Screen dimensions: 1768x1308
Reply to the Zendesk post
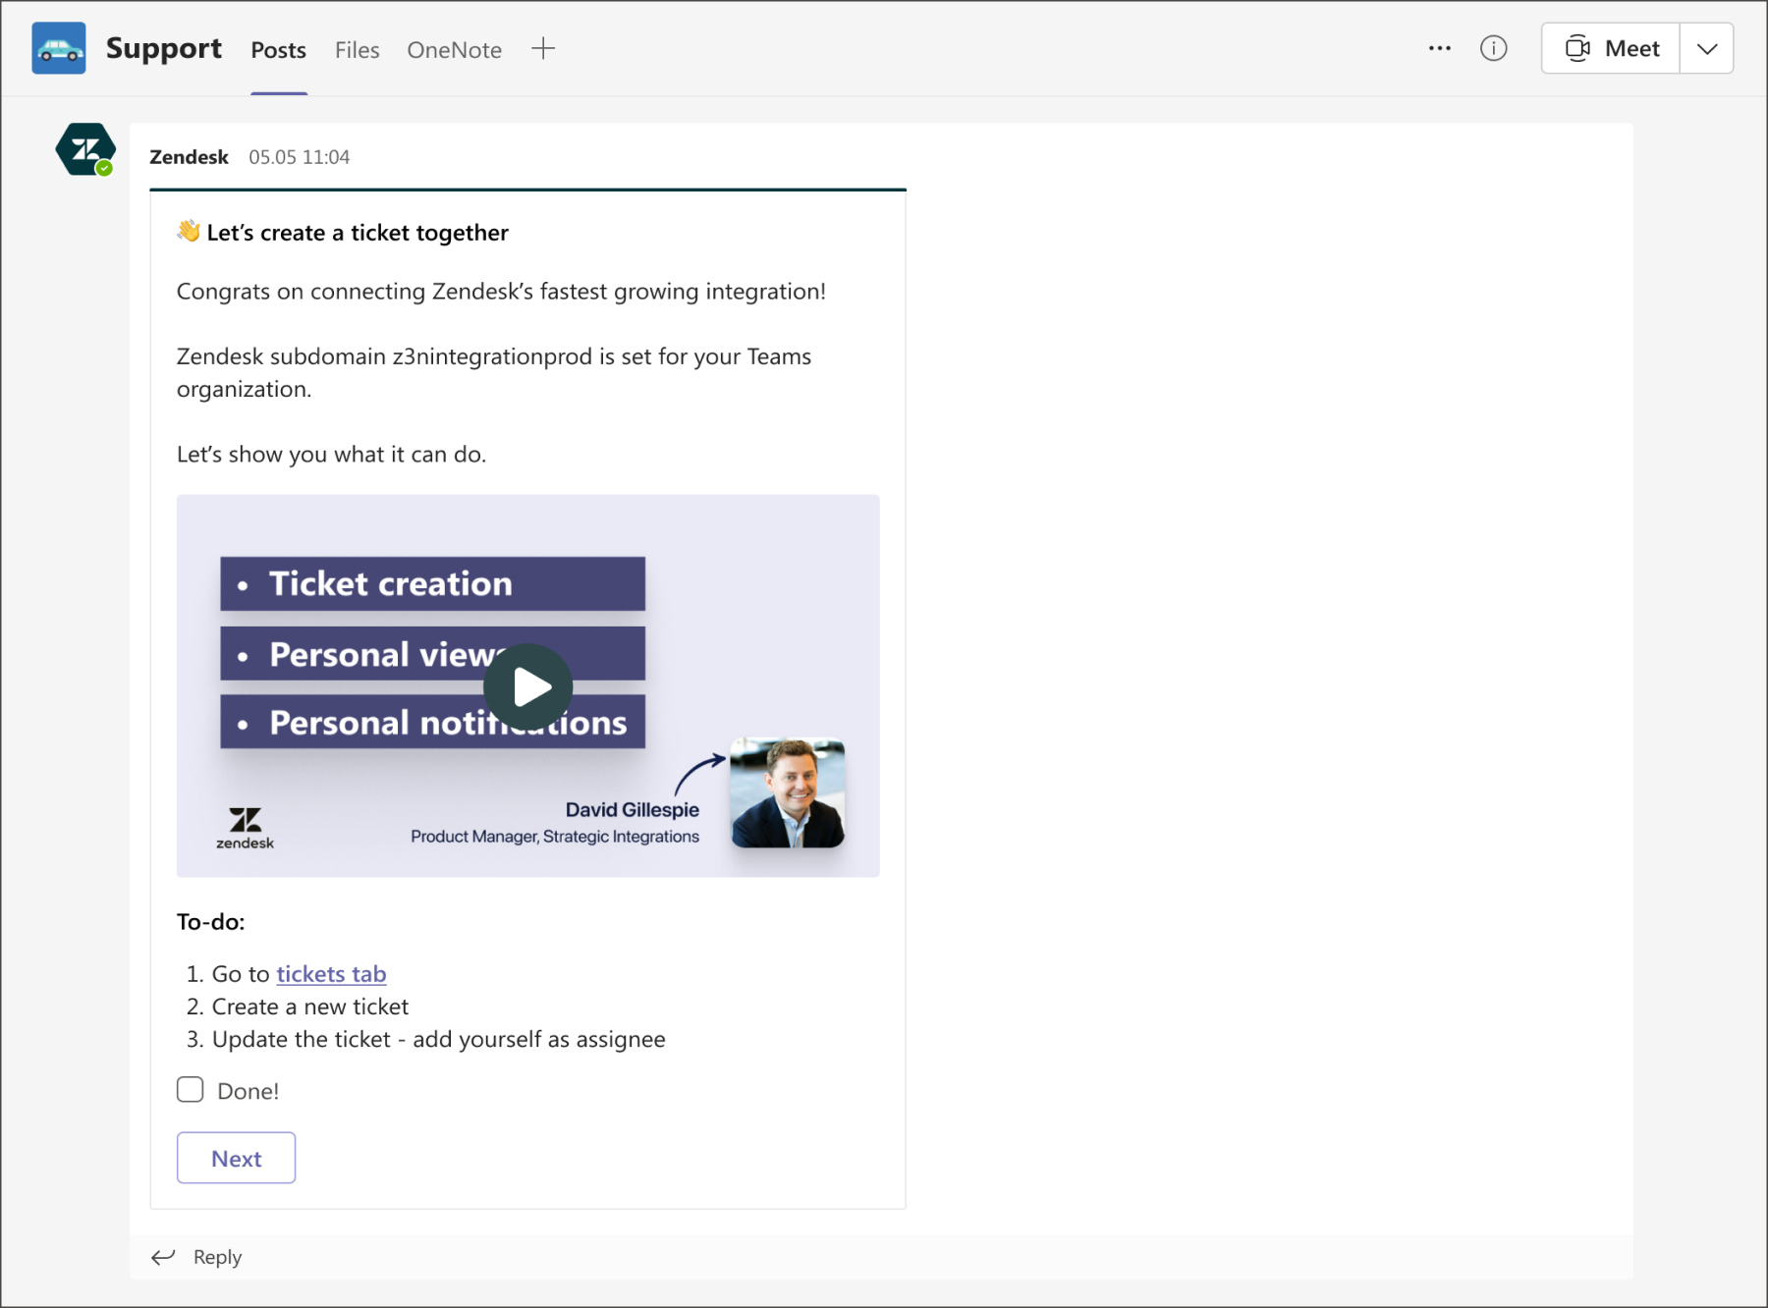click(x=196, y=1257)
